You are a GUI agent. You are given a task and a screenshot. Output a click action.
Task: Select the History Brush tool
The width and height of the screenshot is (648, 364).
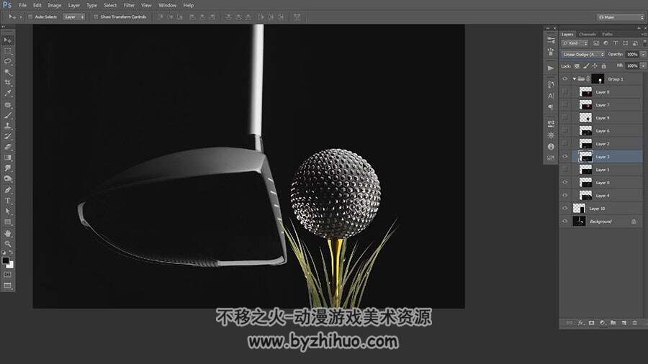(x=8, y=137)
